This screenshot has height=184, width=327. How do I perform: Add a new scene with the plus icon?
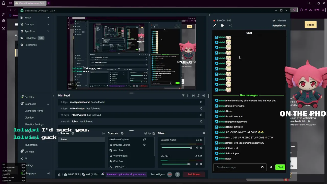pyautogui.click(x=73, y=133)
